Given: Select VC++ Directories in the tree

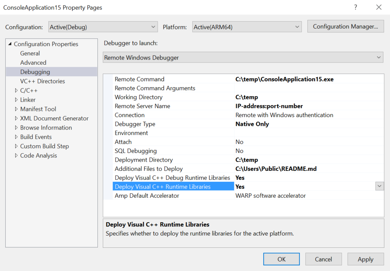Looking at the screenshot, I should [x=43, y=81].
